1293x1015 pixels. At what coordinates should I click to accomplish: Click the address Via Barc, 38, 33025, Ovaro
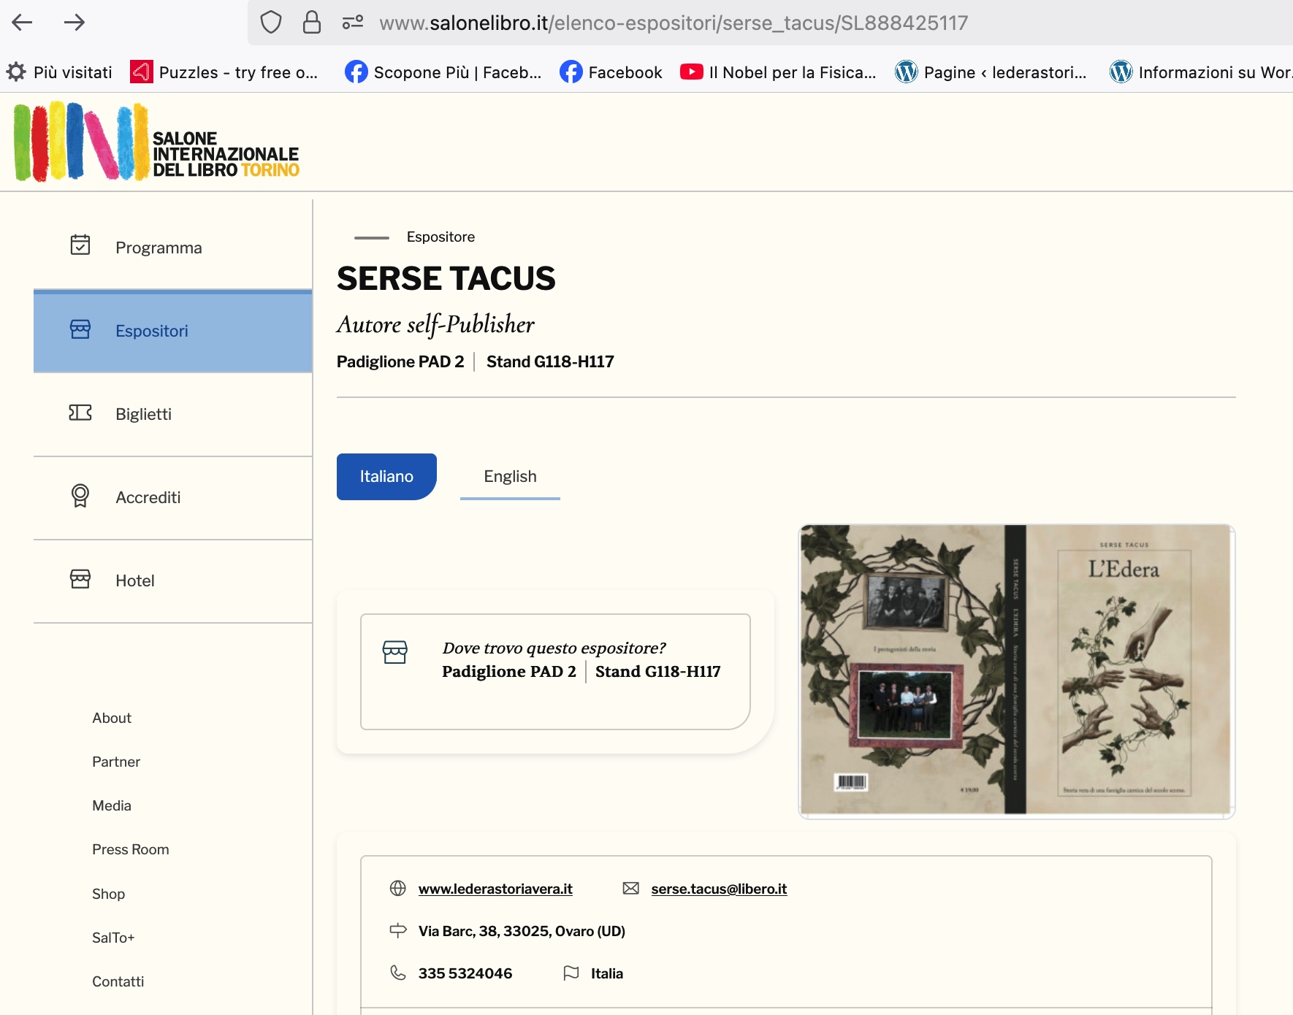[x=522, y=931]
